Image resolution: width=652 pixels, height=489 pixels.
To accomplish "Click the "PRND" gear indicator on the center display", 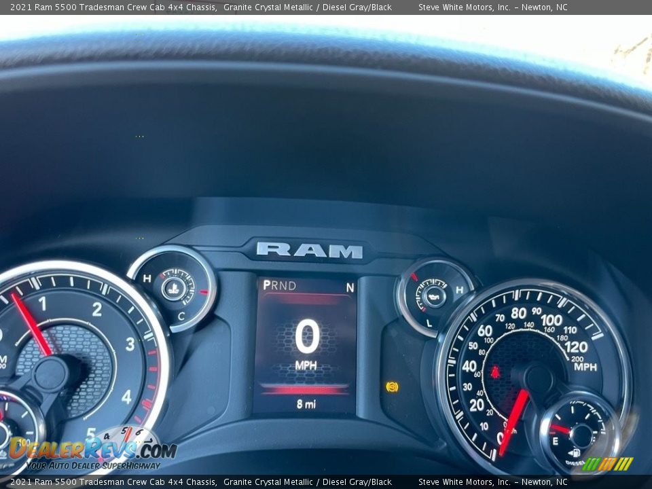I will pos(279,286).
